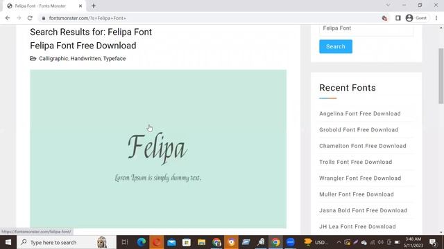The width and height of the screenshot is (444, 249).
Task: Switch to active Chrome taskbar icon
Action: pos(276,242)
